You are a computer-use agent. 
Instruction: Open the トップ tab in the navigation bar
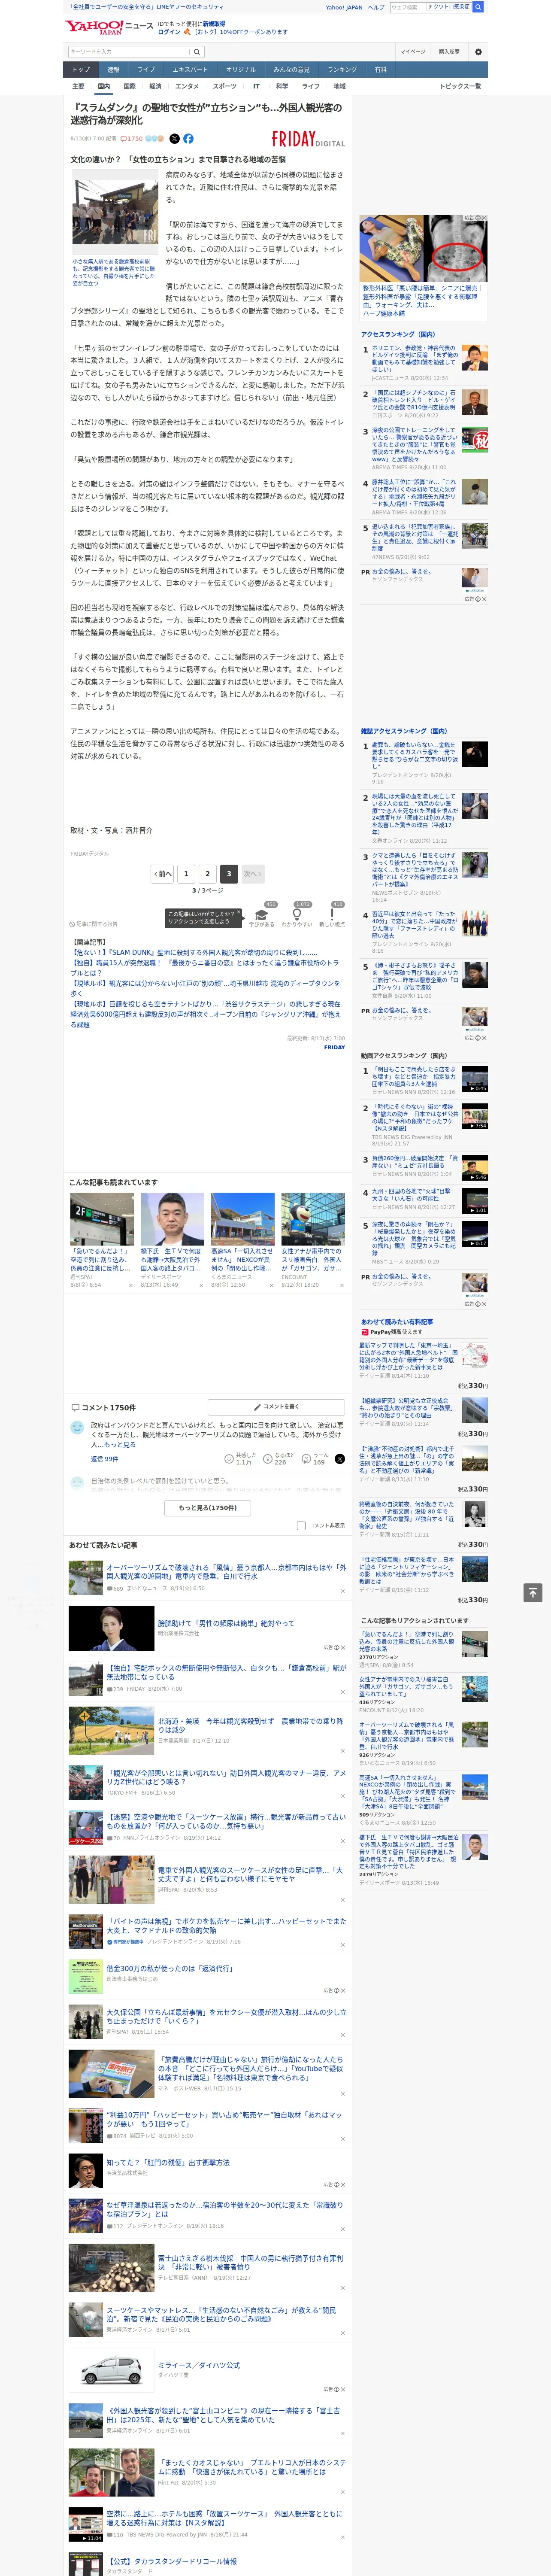pos(81,70)
